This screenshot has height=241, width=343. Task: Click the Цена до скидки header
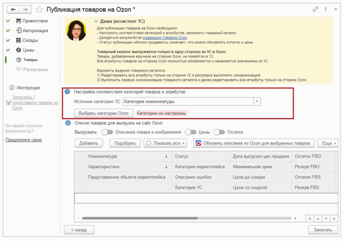click(x=261, y=177)
